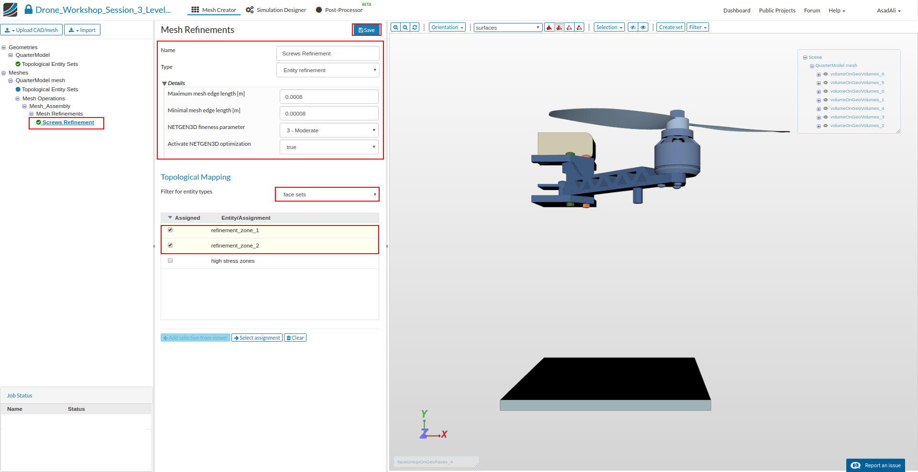Click Select assignment button
This screenshot has width=918, height=472.
[x=257, y=338]
